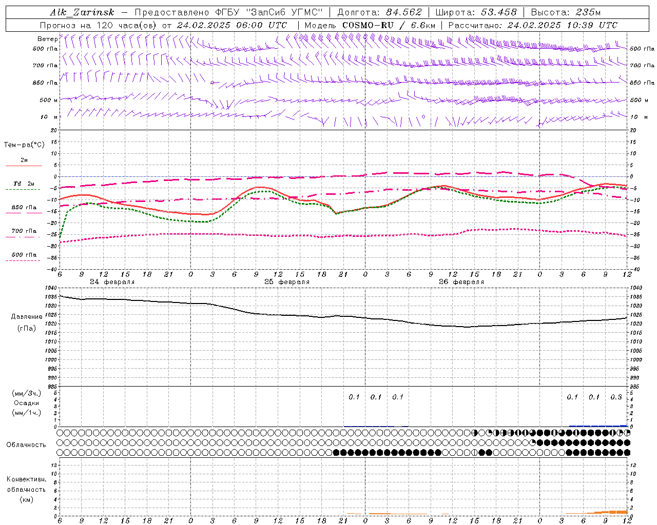Click the Рассчитано: 24.02.2025 10:39 UTC timestamp
Screen dimensions: 657x525
pos(533,25)
